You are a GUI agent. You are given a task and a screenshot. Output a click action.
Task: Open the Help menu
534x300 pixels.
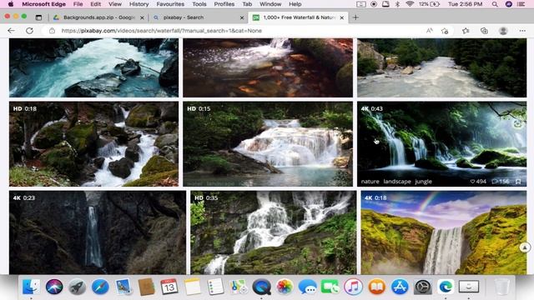295,4
